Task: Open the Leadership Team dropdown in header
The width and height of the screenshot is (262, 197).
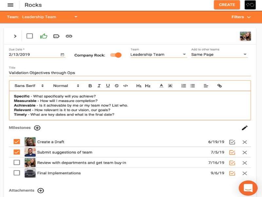Action: [49, 17]
